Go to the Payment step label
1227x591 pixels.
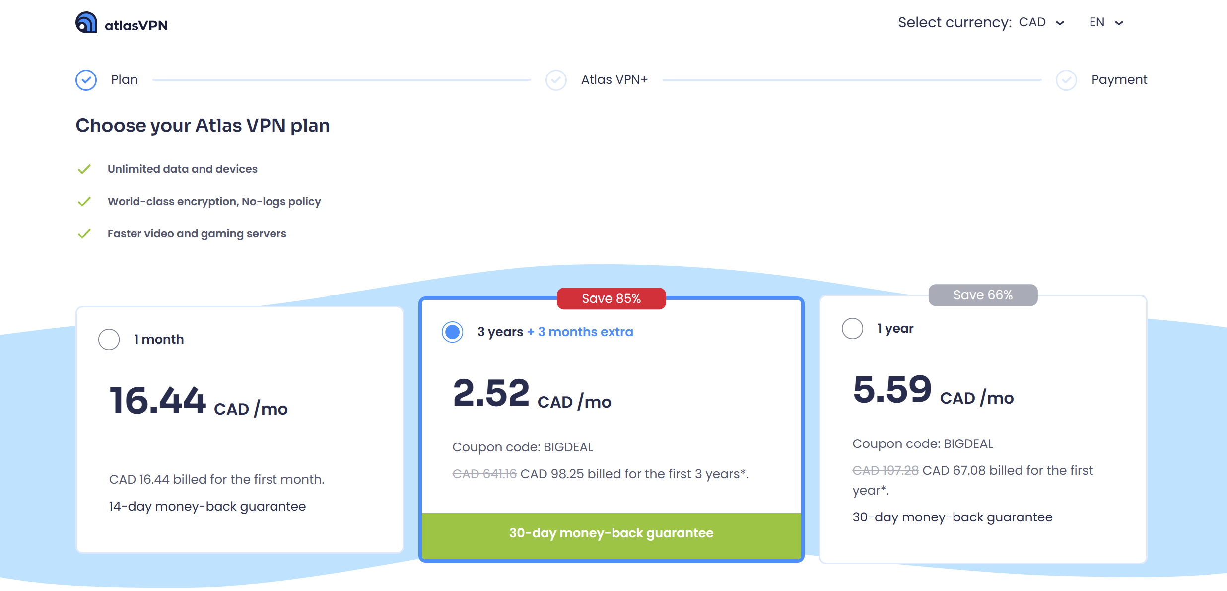(x=1119, y=80)
